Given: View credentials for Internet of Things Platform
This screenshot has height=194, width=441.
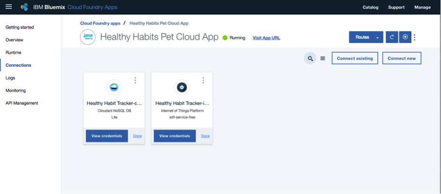Looking at the screenshot, I should 175,136.
